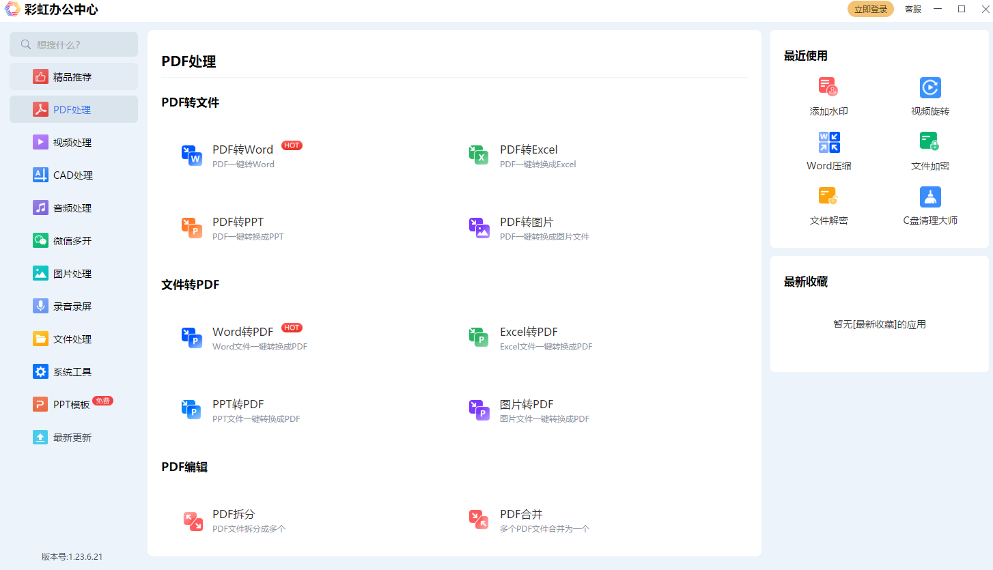Click the 精品推荐 thumbs-up icon
Screen dimensions: 993x570
[x=40, y=77]
